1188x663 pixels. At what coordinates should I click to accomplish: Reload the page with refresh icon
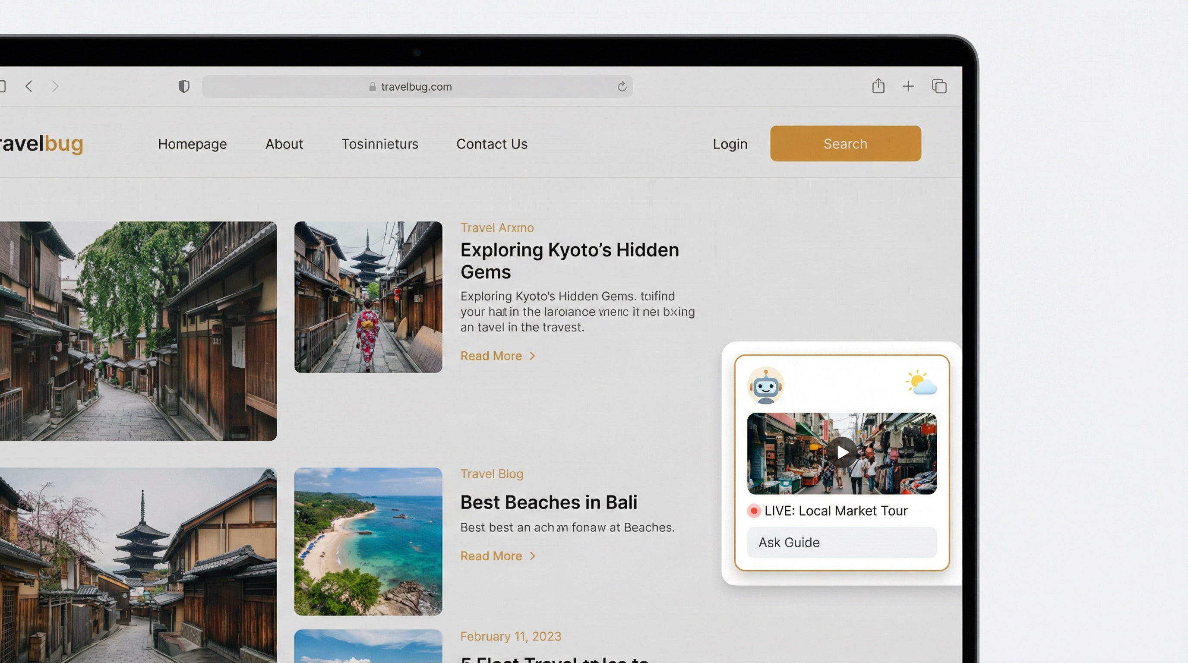[x=622, y=87]
